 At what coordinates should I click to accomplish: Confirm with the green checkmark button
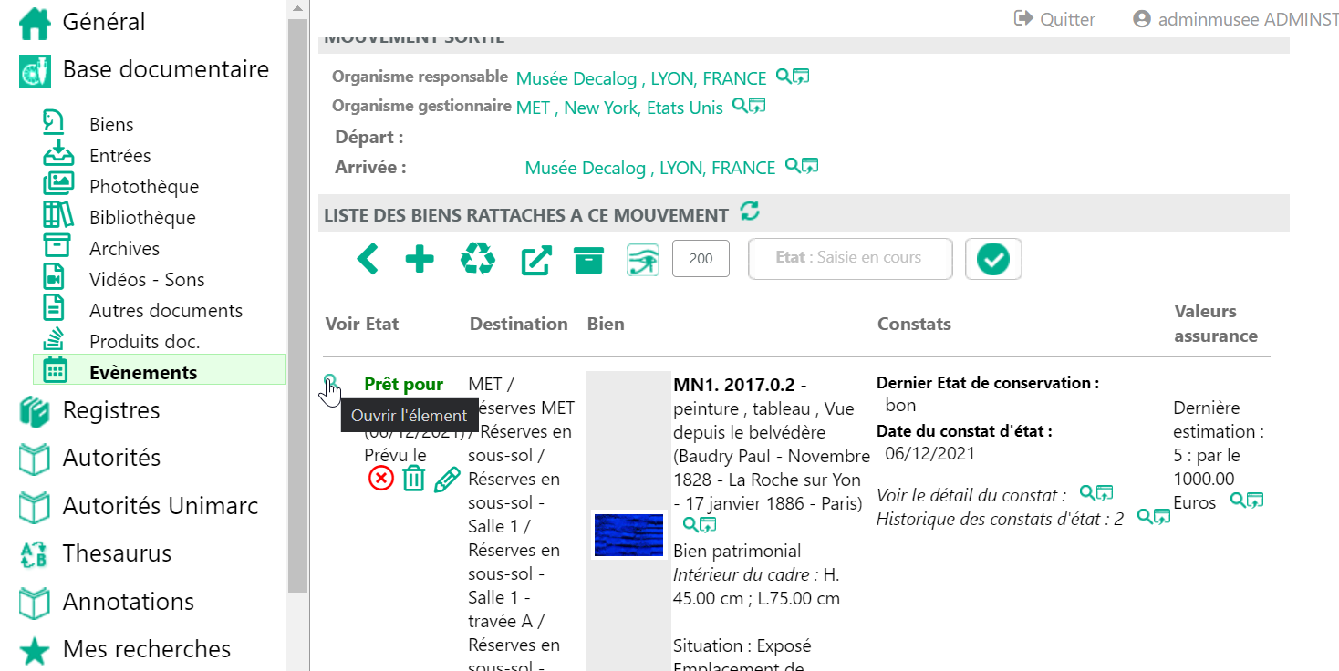993,260
